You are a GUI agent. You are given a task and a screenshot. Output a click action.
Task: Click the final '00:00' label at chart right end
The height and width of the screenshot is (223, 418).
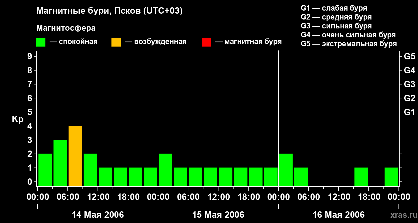point(399,197)
